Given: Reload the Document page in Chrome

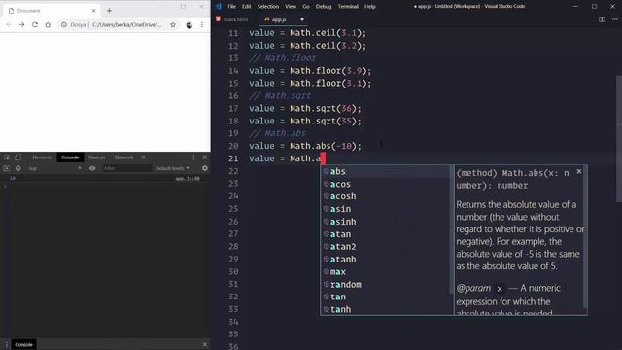Looking at the screenshot, I should [35, 24].
